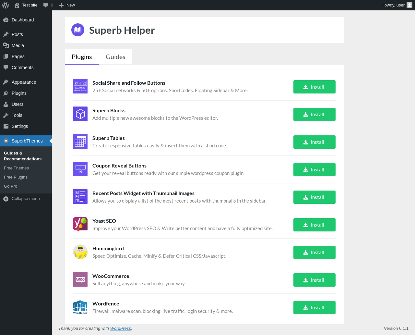Switch to the Guides tab
415x335 pixels.
115,57
